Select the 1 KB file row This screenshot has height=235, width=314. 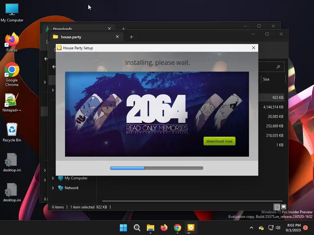(271, 145)
